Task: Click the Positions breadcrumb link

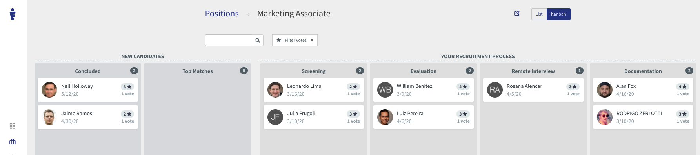Action: pyautogui.click(x=222, y=14)
